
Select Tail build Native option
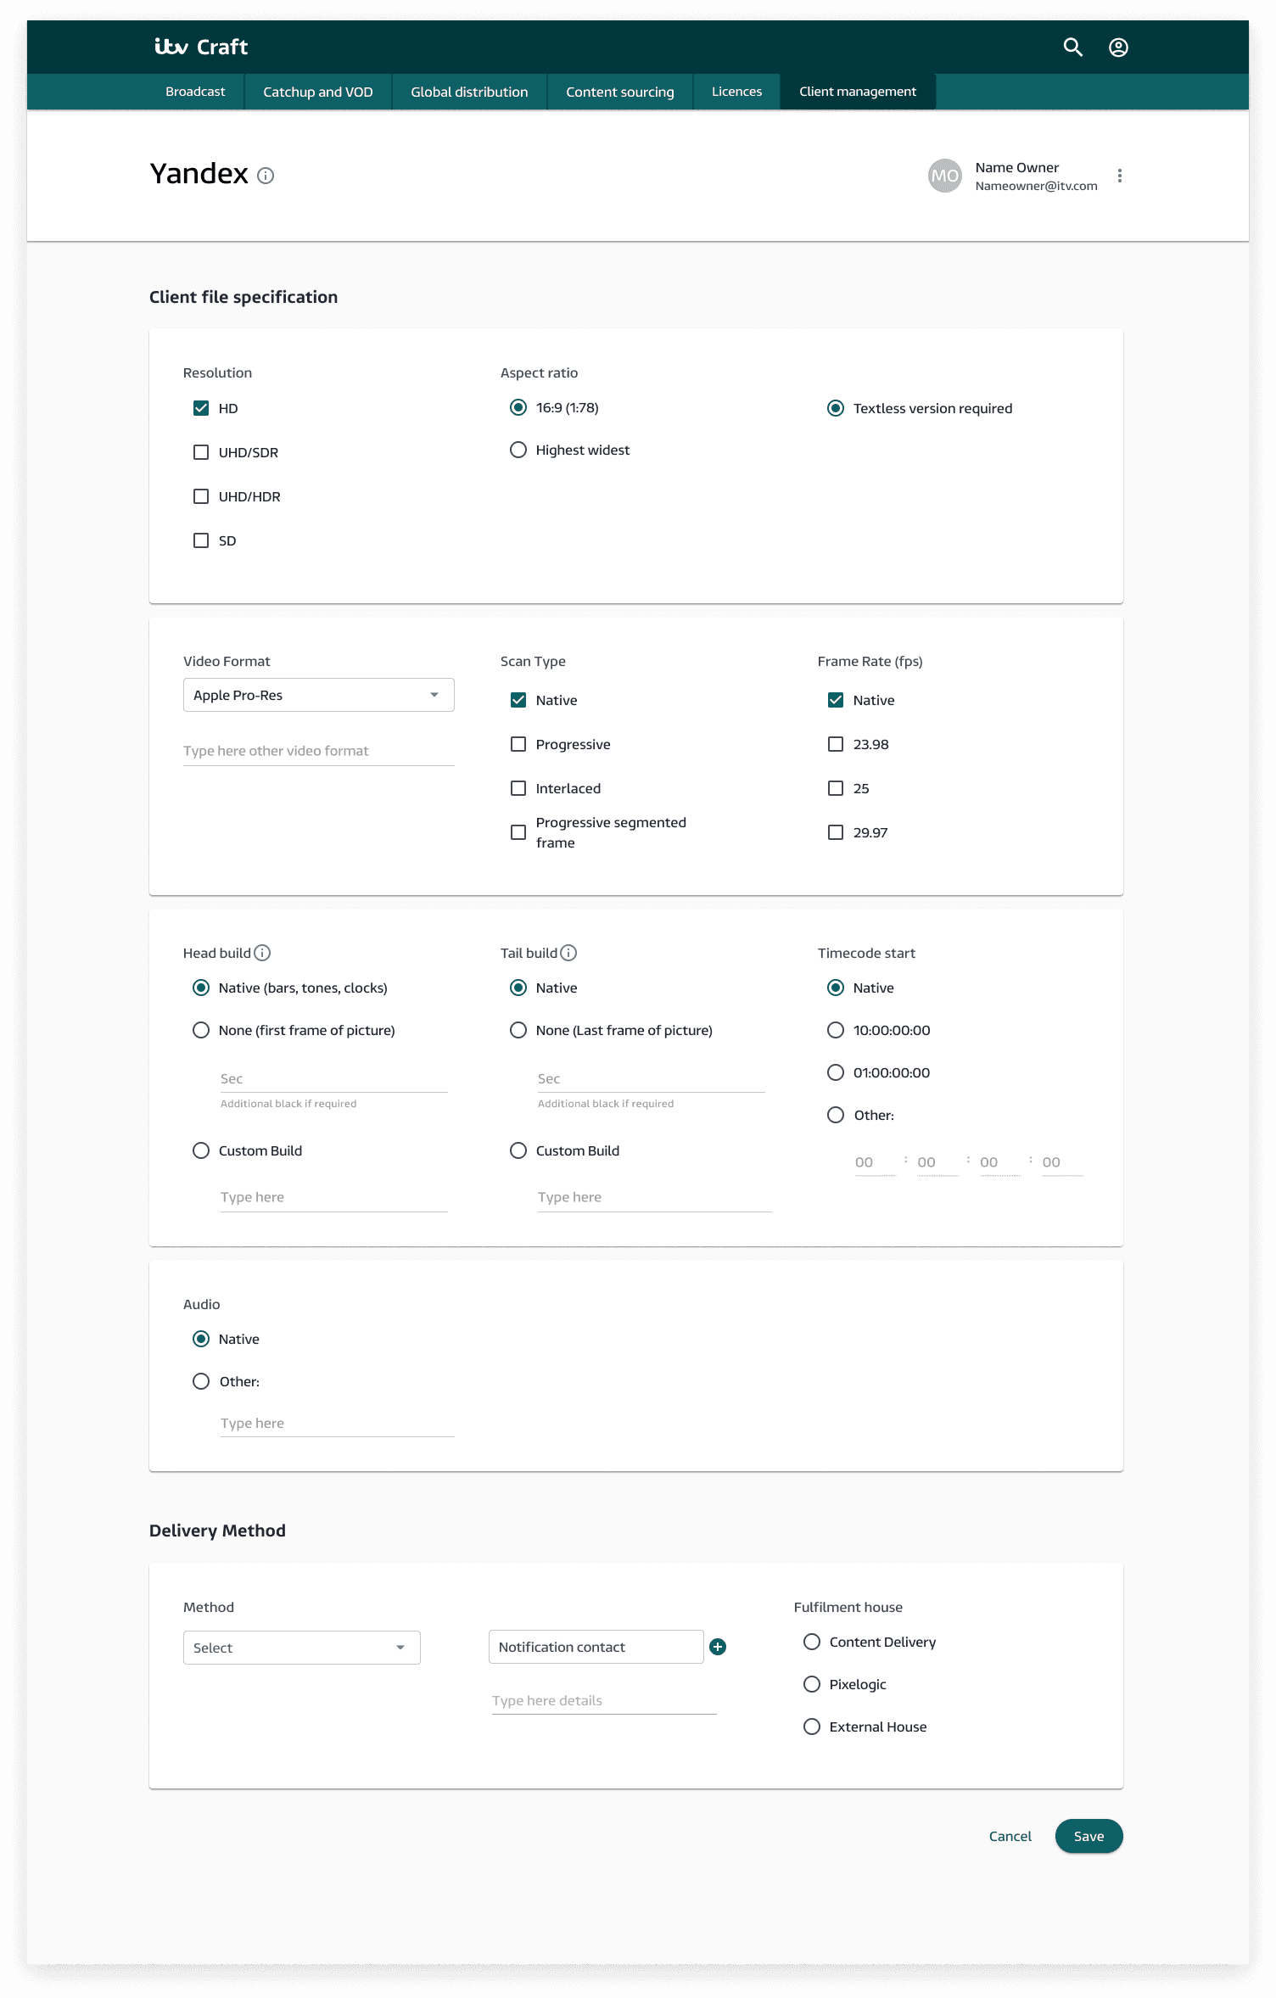click(518, 988)
